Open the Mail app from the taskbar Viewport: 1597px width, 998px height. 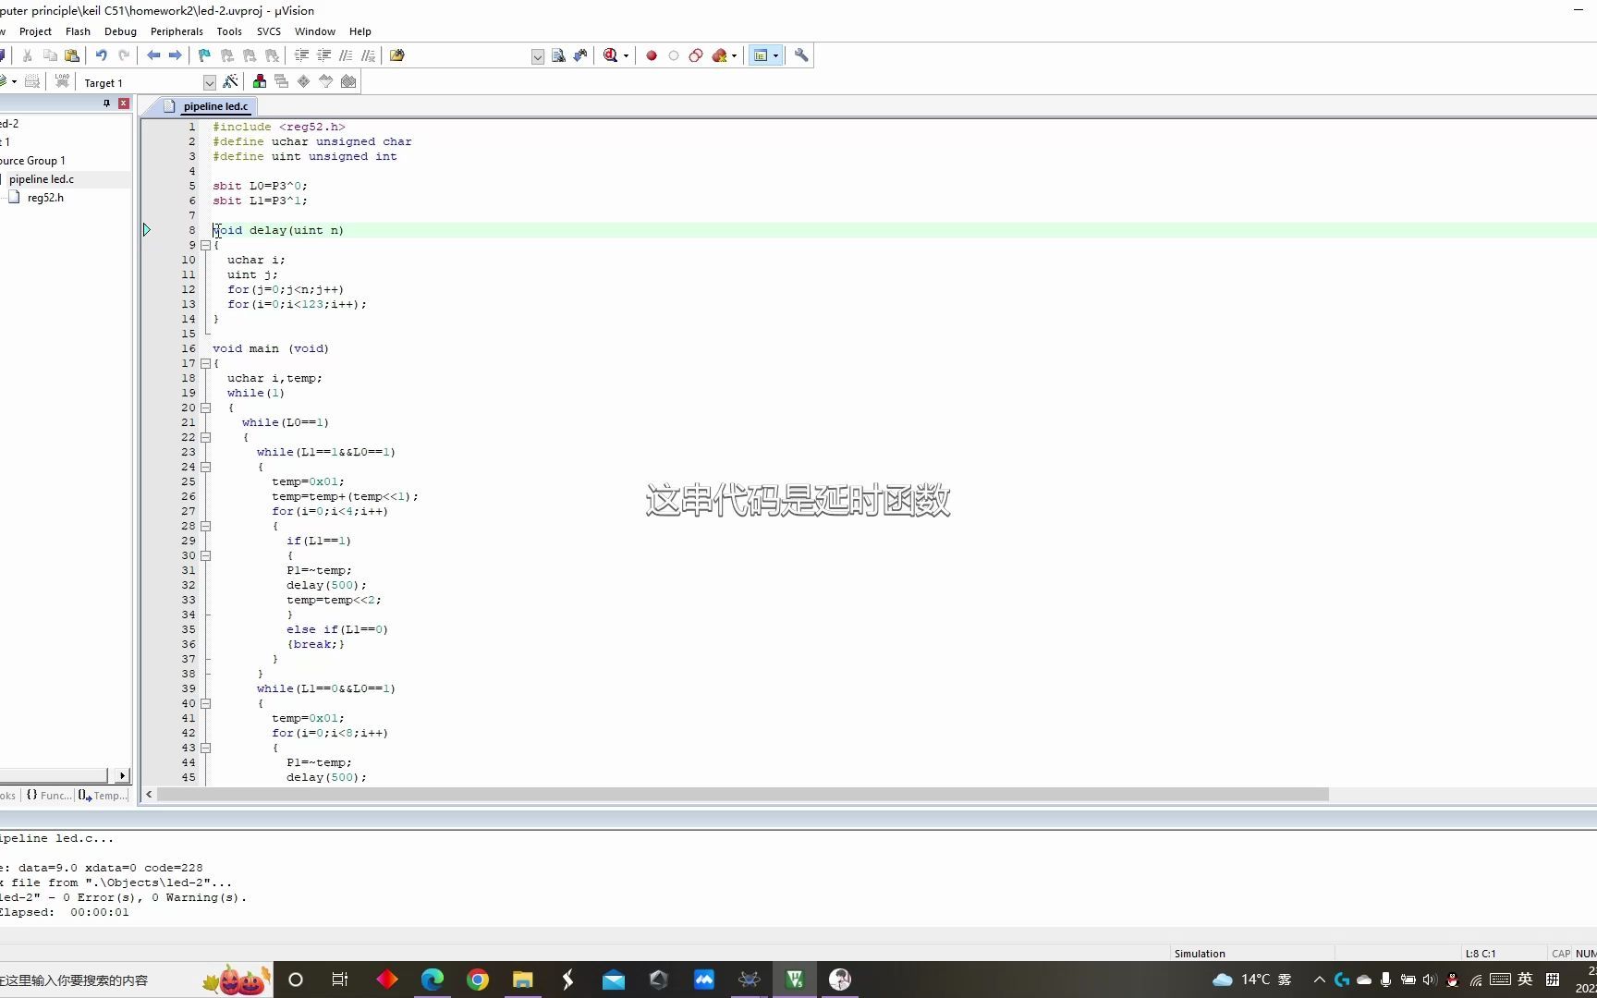pos(614,980)
